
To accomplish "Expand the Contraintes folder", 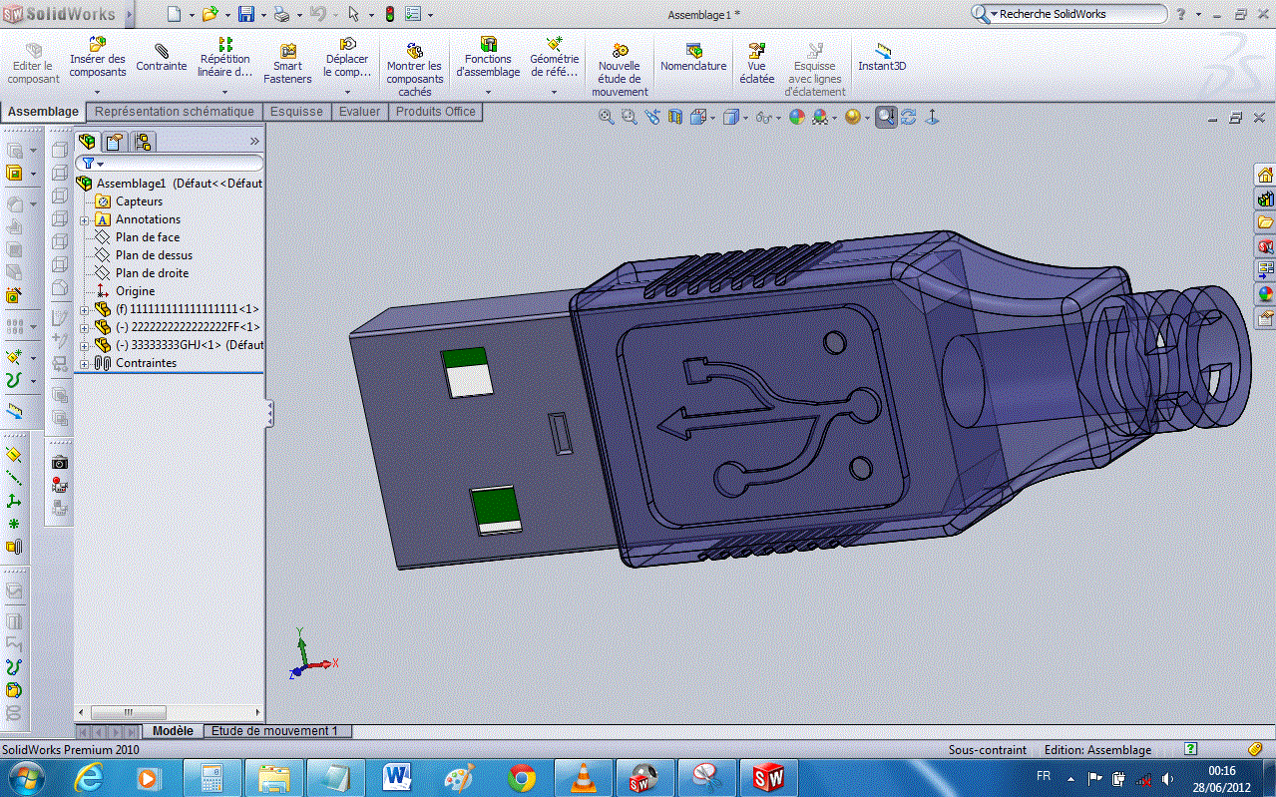I will tap(85, 363).
